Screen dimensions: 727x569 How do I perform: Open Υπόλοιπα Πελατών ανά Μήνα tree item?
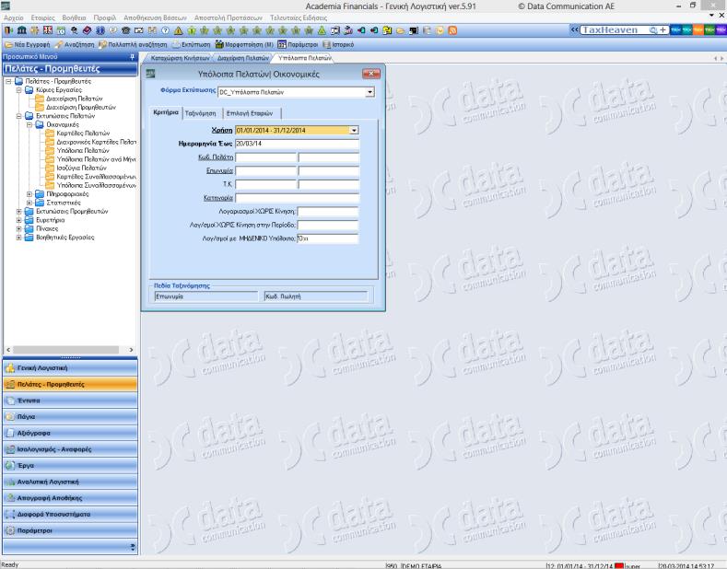[x=96, y=159]
